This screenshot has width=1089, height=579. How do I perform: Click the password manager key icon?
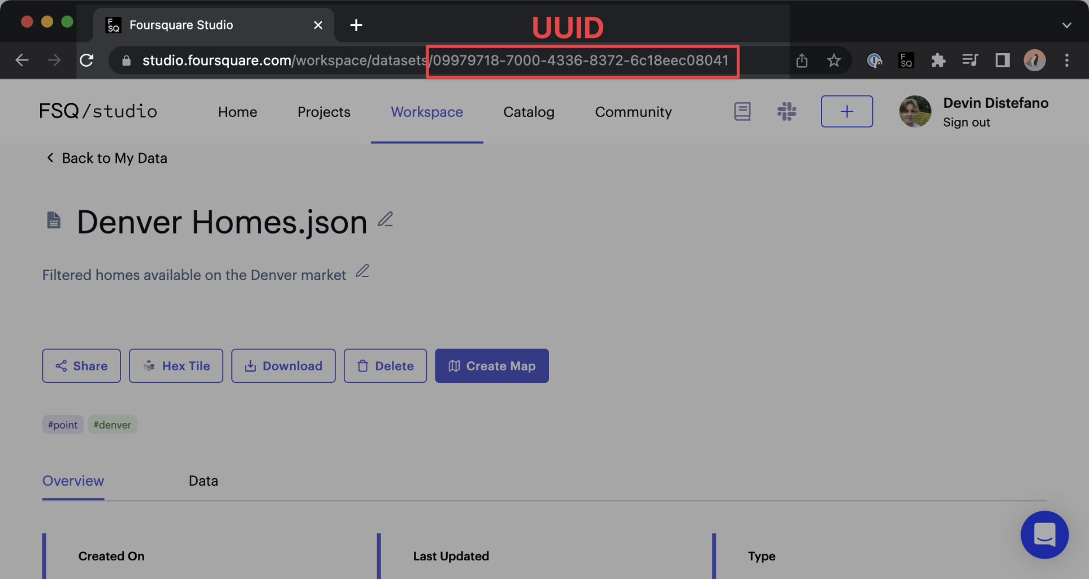click(874, 60)
